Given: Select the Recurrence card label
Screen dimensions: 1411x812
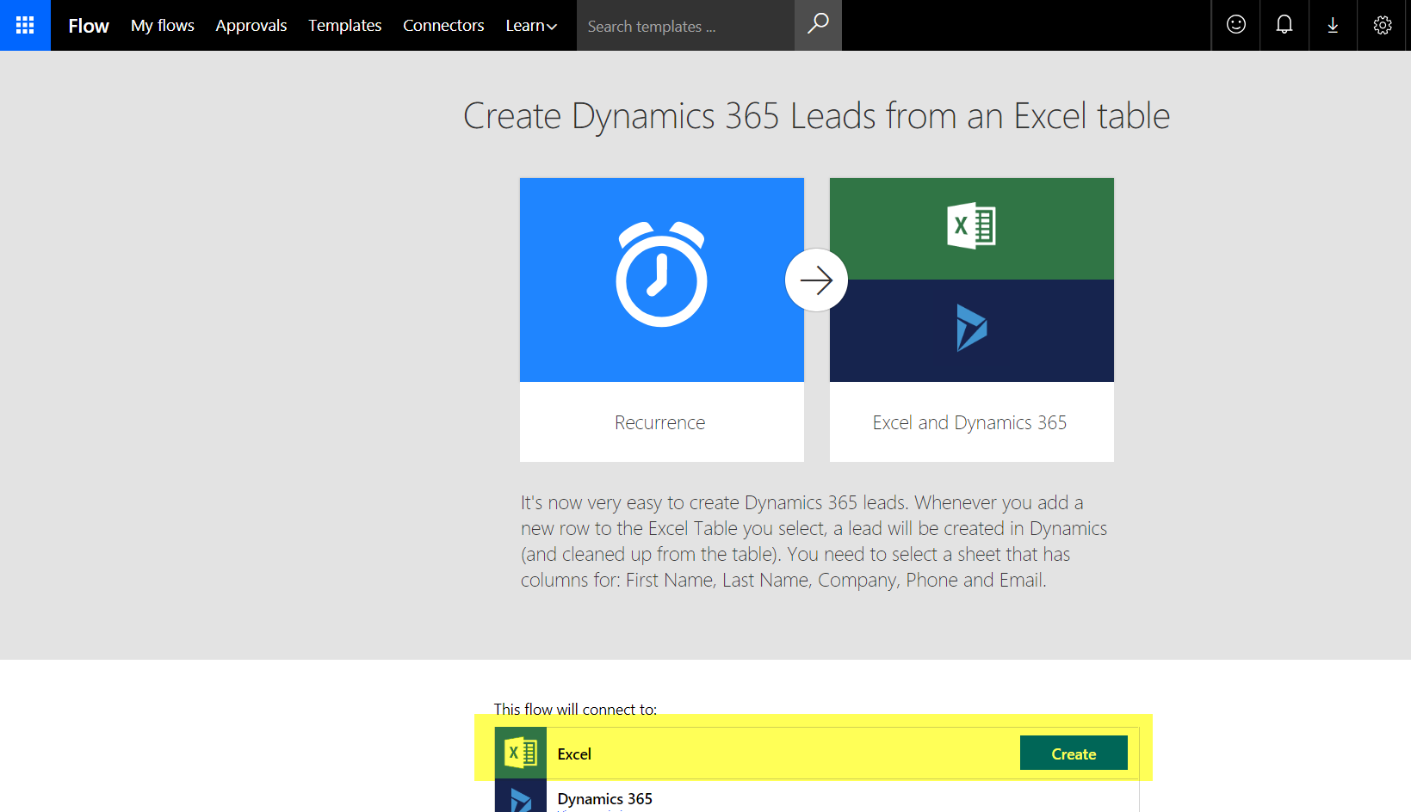Looking at the screenshot, I should click(660, 422).
